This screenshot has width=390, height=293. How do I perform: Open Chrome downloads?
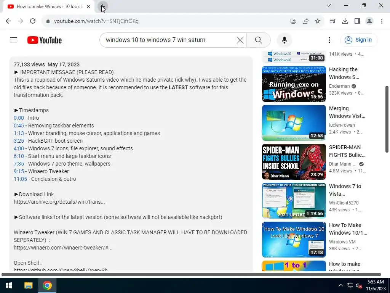click(x=345, y=21)
